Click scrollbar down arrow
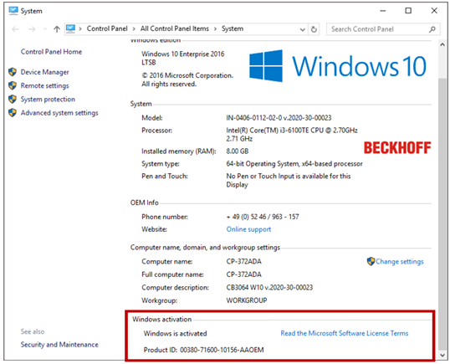This screenshot has height=364, width=450. pyautogui.click(x=442, y=355)
